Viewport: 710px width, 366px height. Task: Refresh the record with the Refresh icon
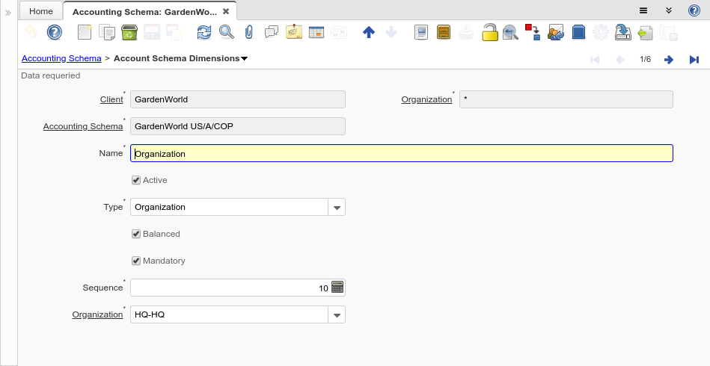tap(204, 32)
